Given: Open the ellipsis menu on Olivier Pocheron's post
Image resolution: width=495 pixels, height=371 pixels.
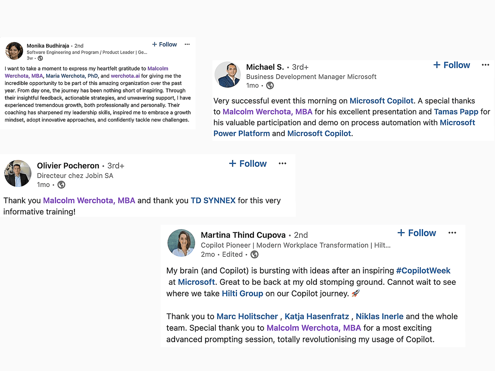Looking at the screenshot, I should 283,163.
